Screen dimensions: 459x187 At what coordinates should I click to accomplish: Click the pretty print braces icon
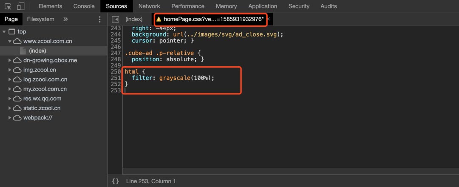116,181
